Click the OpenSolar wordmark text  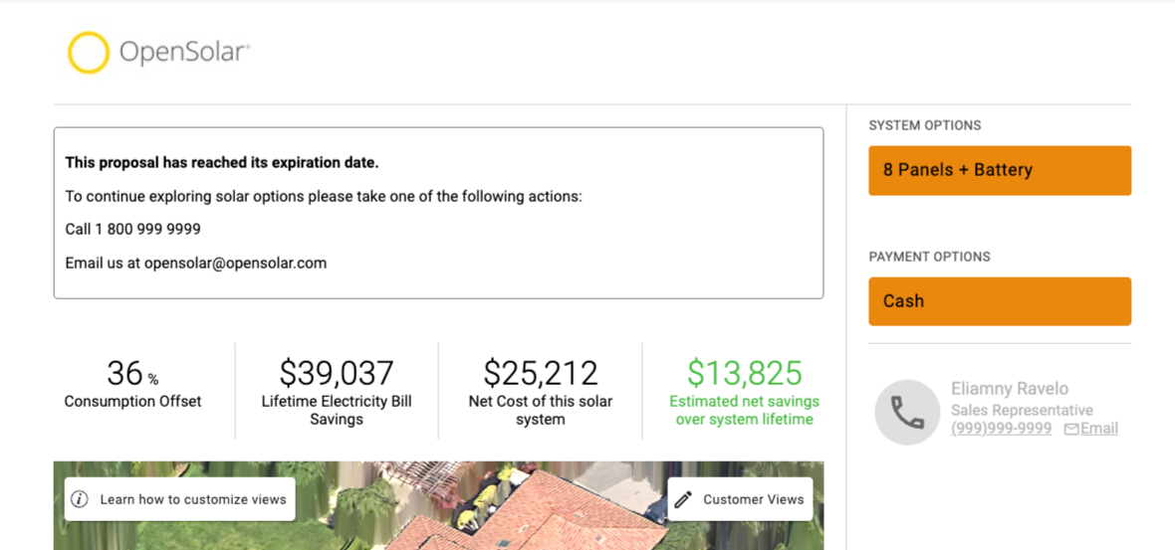pyautogui.click(x=184, y=53)
